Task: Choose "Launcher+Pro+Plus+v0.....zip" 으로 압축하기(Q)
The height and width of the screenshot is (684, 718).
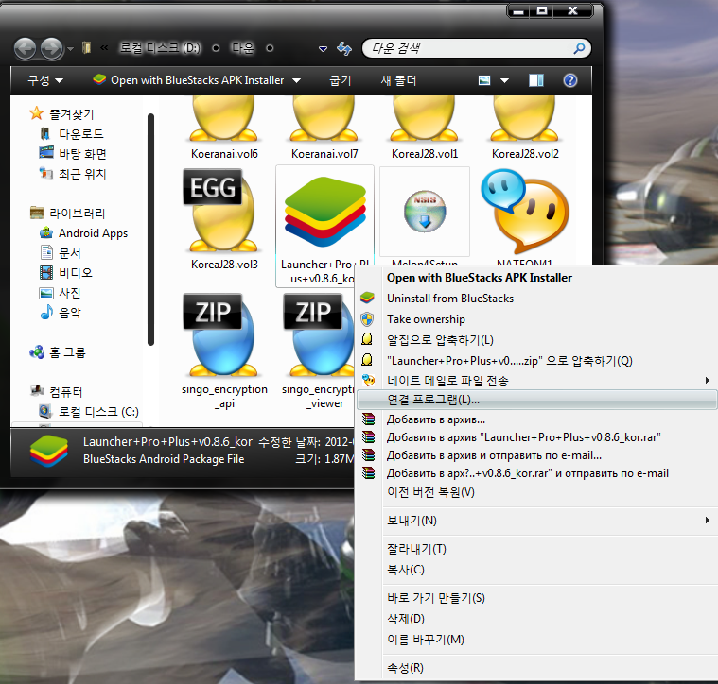Action: point(535,361)
